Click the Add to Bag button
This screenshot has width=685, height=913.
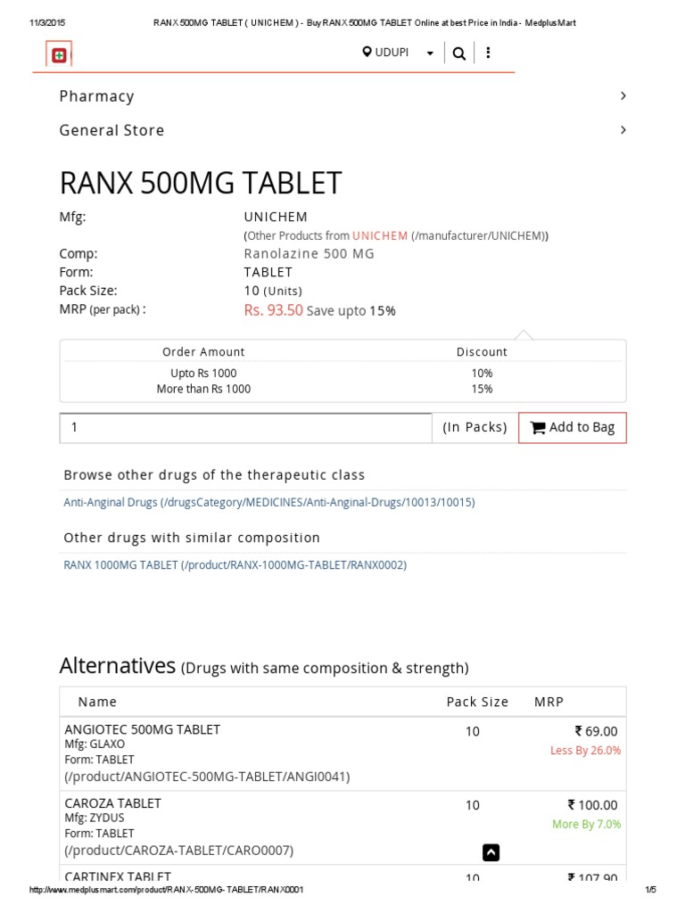pos(573,428)
